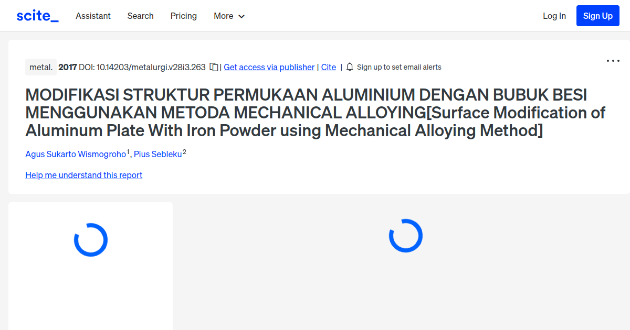Open the Assistant menu item
The image size is (630, 330).
click(x=93, y=16)
